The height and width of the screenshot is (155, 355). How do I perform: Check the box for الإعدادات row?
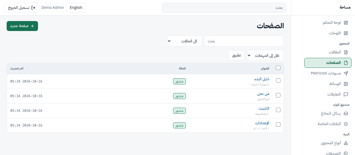[278, 125]
